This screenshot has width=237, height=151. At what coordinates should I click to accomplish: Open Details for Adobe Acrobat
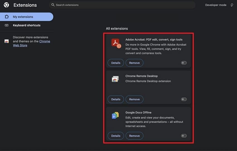tap(116, 63)
